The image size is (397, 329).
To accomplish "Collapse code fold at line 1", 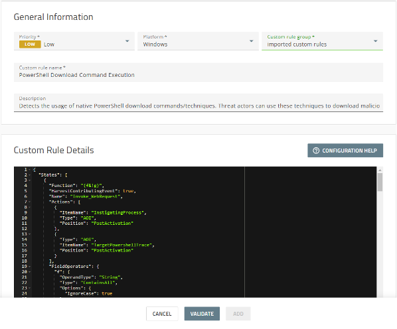I will [x=30, y=169].
